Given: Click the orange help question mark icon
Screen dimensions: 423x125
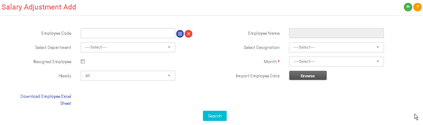Looking at the screenshot, I should pos(417,7).
